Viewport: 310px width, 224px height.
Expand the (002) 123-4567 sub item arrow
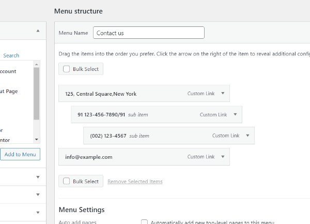coord(247,136)
